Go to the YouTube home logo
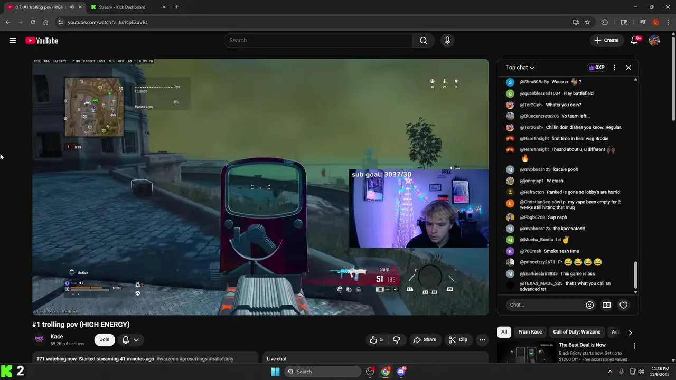The image size is (676, 380). point(42,41)
